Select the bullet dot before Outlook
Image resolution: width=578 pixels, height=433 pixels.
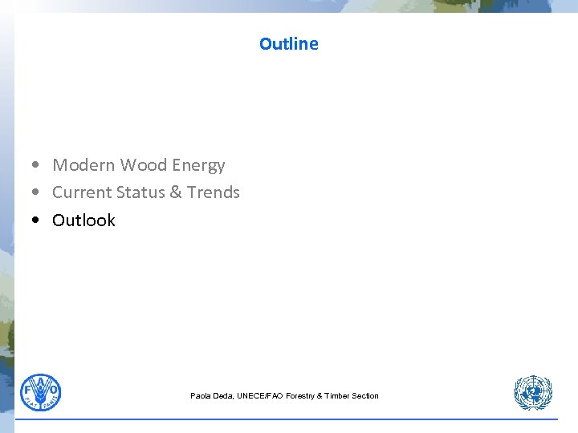[38, 221]
